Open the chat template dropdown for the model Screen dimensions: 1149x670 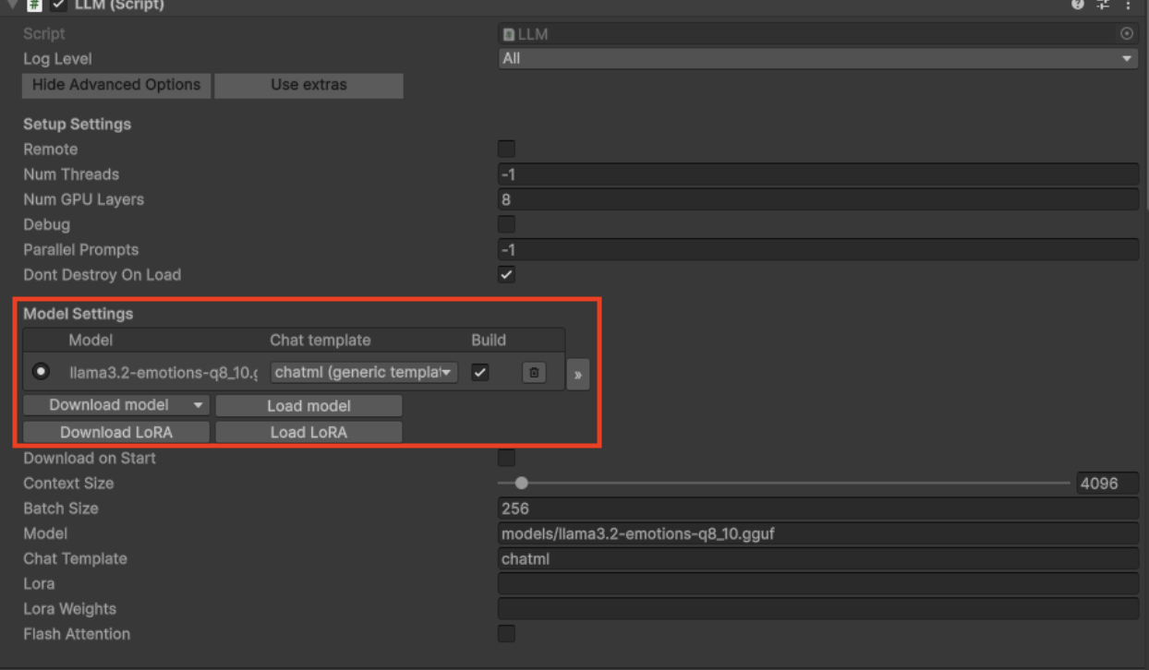364,373
